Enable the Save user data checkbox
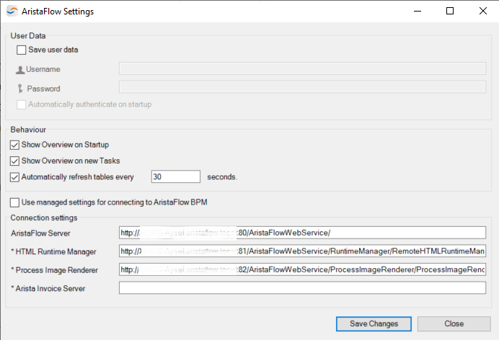 click(x=22, y=50)
